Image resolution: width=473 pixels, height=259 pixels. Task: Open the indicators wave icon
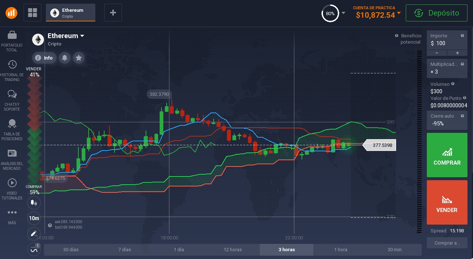pyautogui.click(x=34, y=249)
